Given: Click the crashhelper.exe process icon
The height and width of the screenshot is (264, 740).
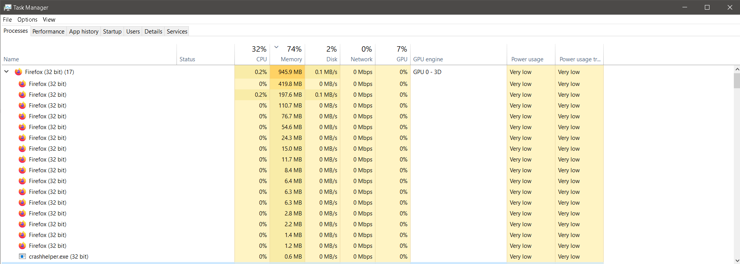Looking at the screenshot, I should (22, 256).
